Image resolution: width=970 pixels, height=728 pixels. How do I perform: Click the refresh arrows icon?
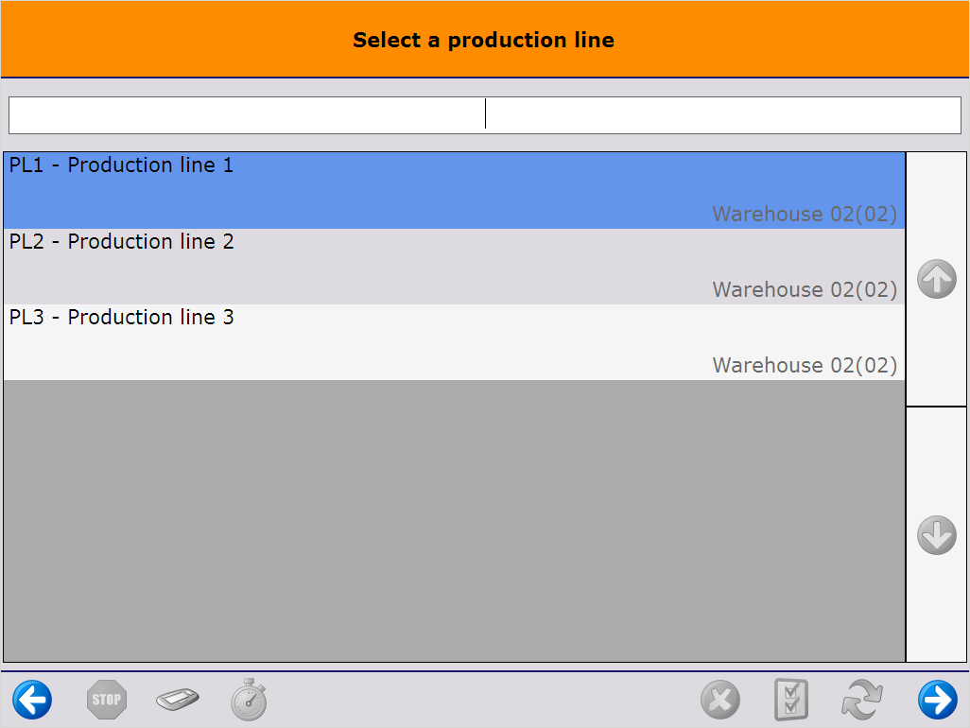click(x=862, y=701)
